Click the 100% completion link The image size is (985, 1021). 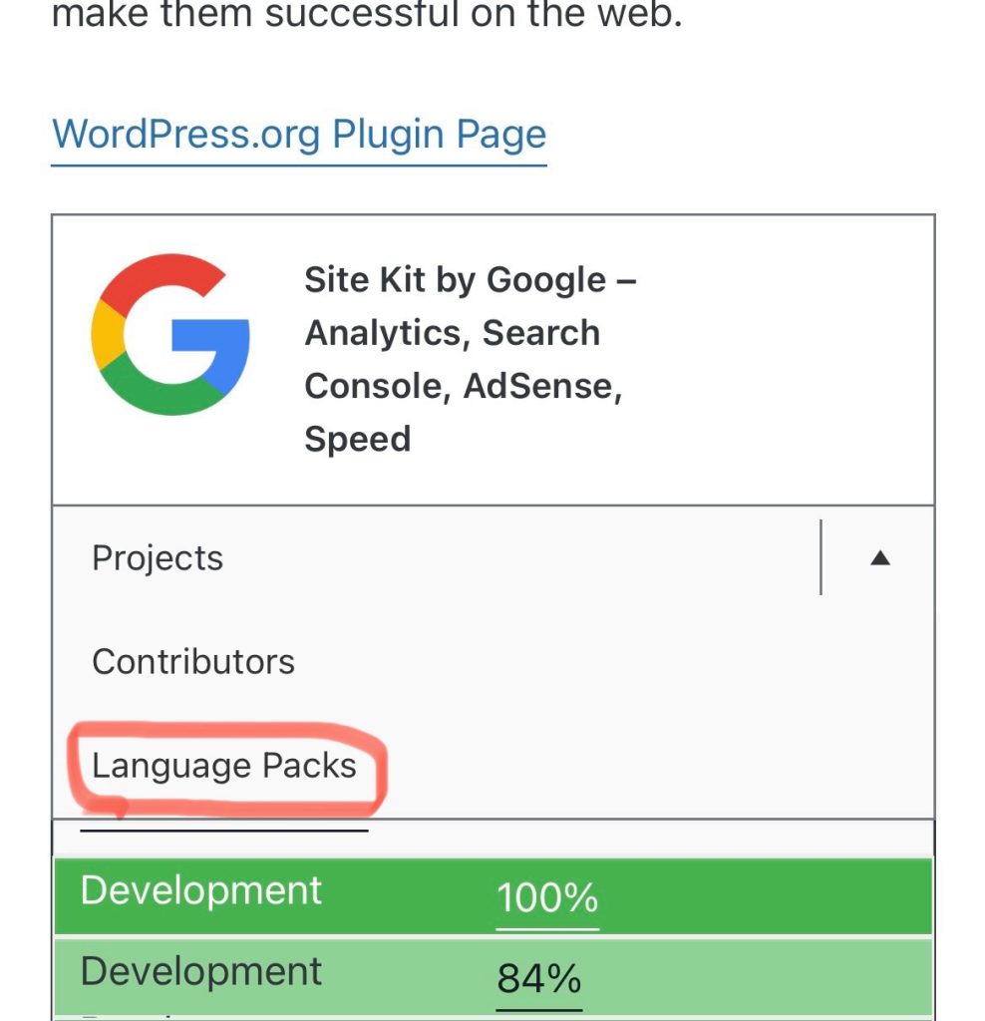[547, 899]
